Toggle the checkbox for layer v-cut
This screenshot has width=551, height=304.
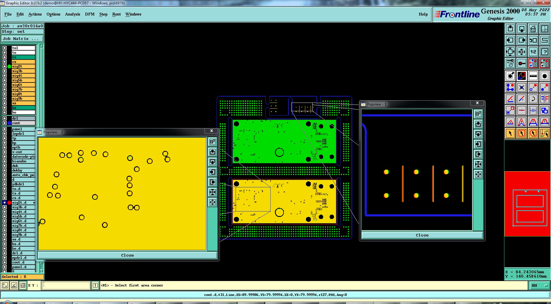click(x=5, y=152)
